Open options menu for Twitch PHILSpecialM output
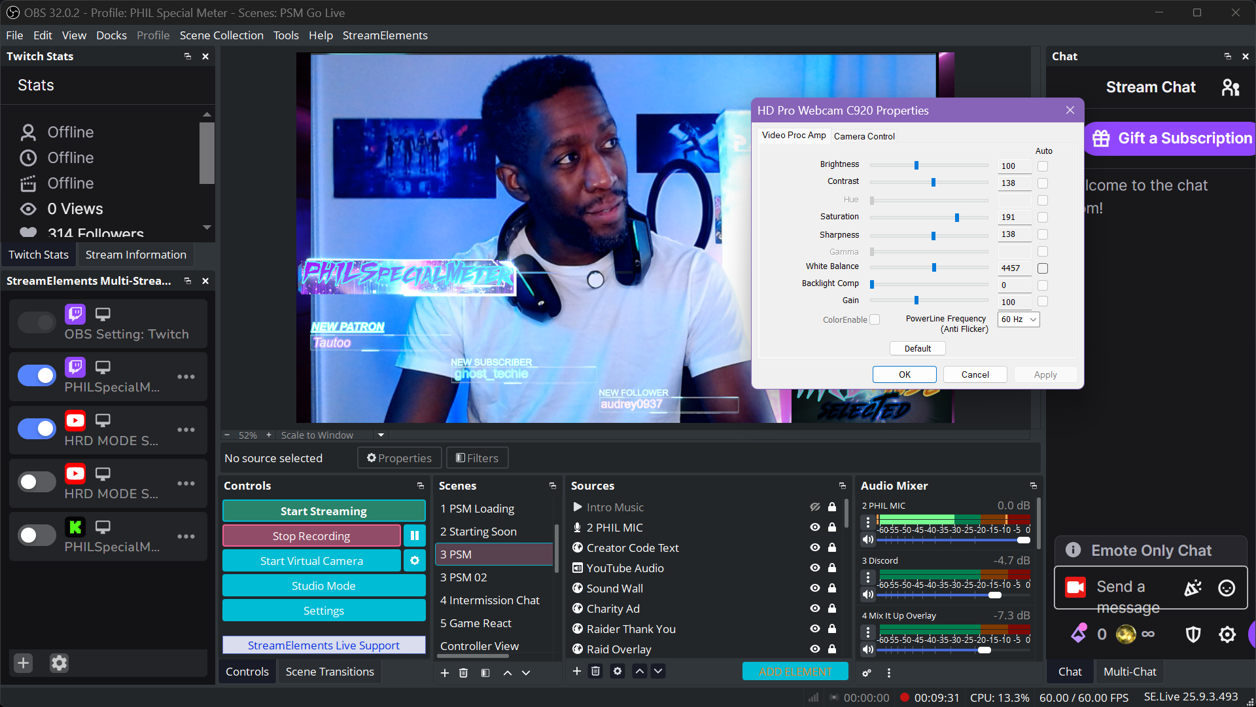1256x707 pixels. [186, 377]
